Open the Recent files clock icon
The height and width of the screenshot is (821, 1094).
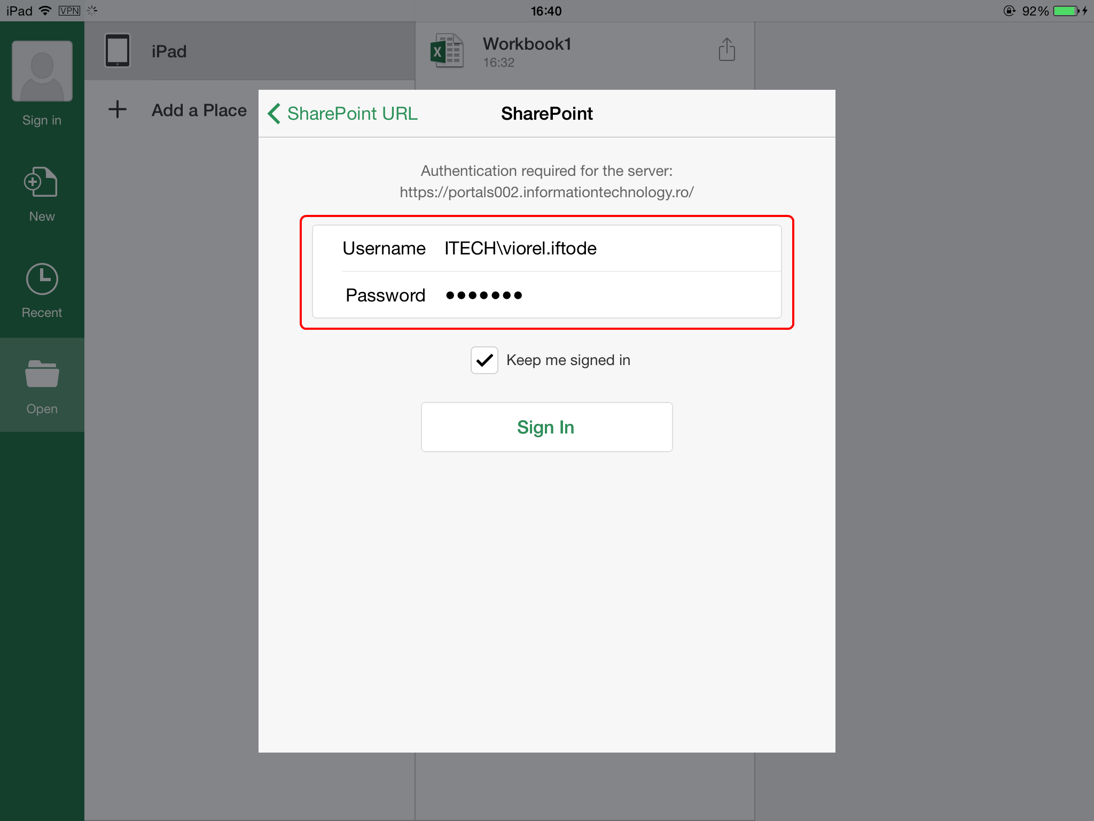pos(42,278)
